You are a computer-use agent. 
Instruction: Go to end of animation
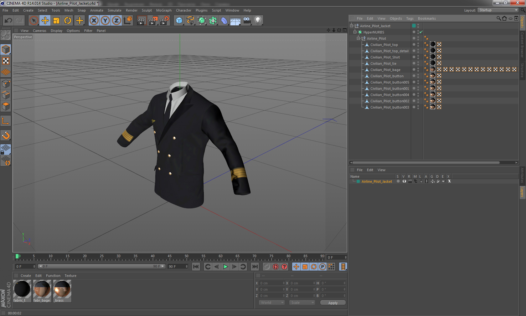coord(255,267)
